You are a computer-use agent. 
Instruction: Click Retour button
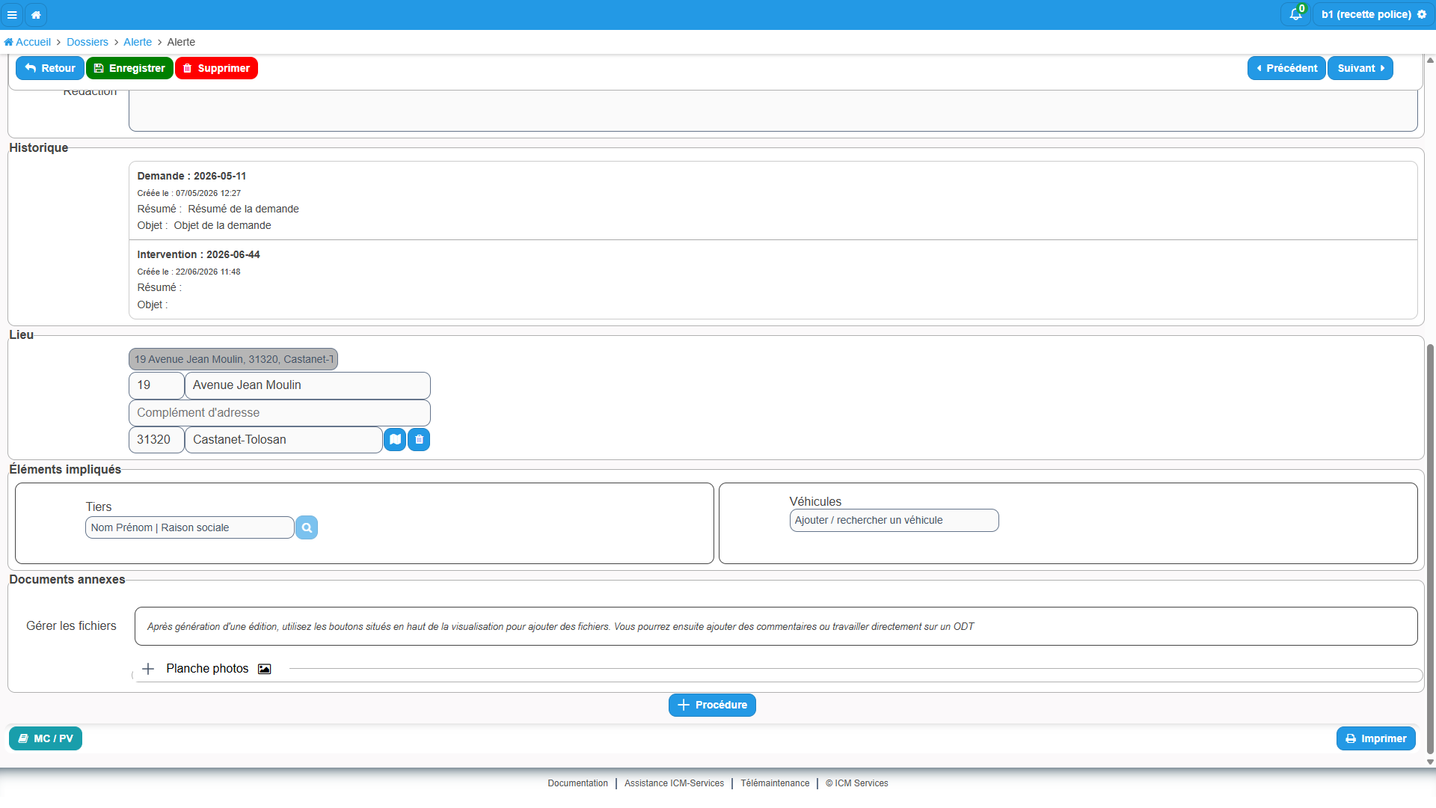(x=50, y=68)
